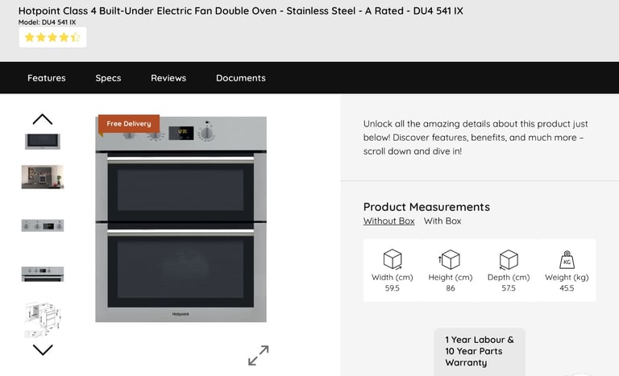Switch to With Box measurements
The width and height of the screenshot is (619, 376).
tap(442, 221)
